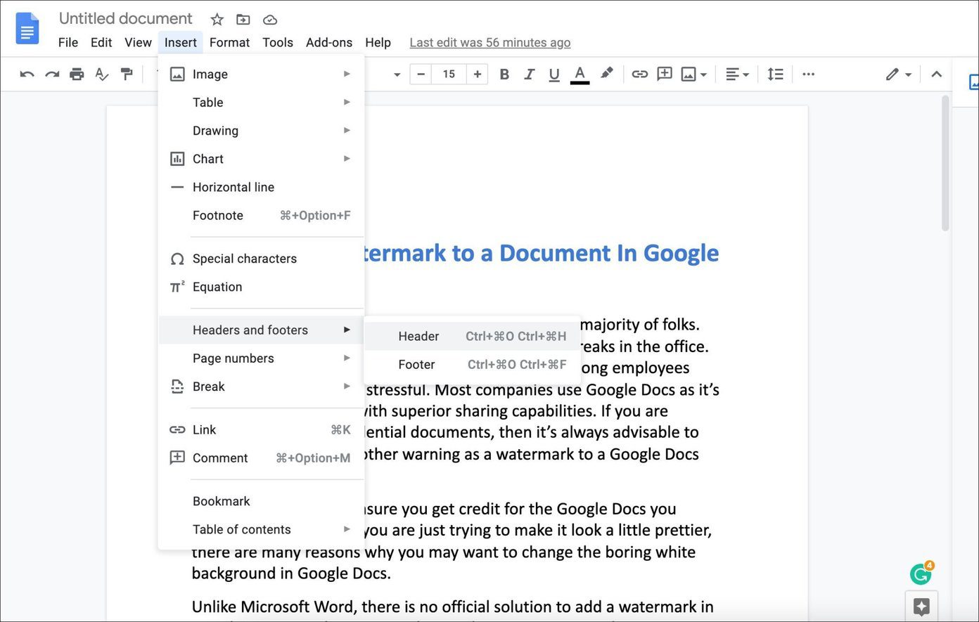This screenshot has width=979, height=622.
Task: Toggle Italic formatting
Action: [x=529, y=74]
